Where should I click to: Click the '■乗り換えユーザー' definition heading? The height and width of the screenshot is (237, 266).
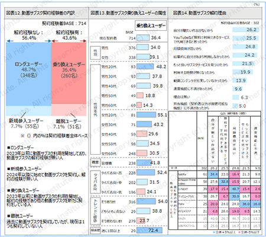point(23,191)
